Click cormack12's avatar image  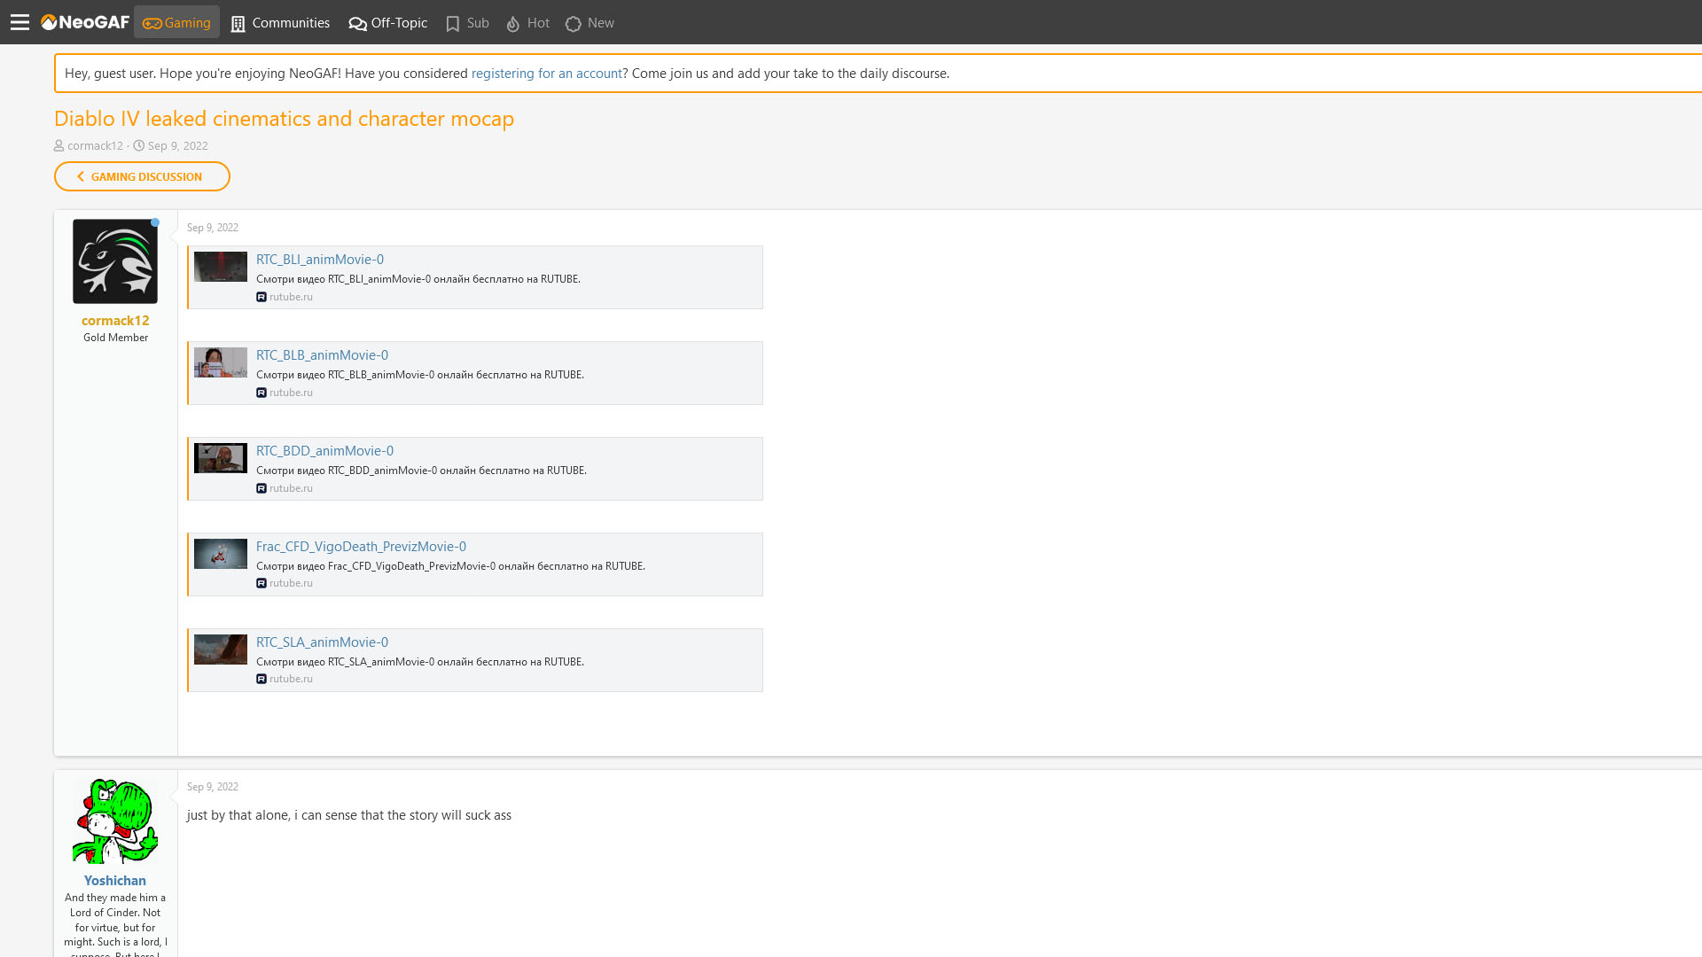[115, 261]
